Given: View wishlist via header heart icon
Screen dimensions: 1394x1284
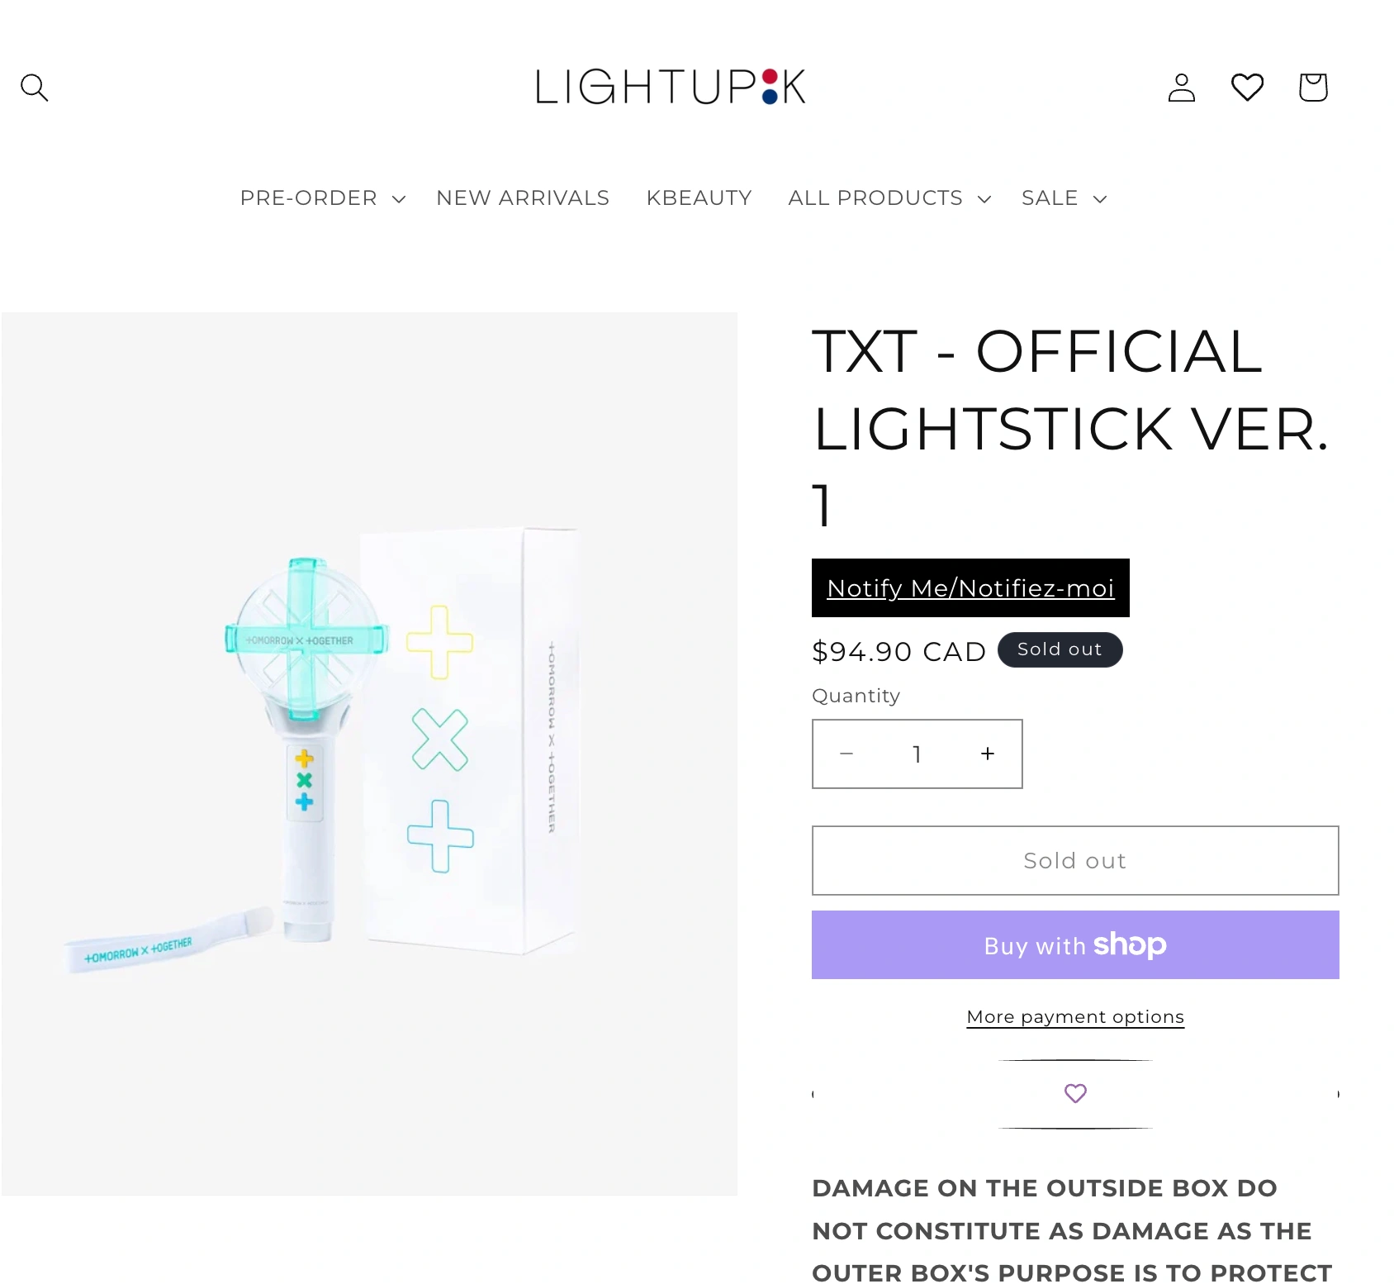Looking at the screenshot, I should [x=1247, y=87].
